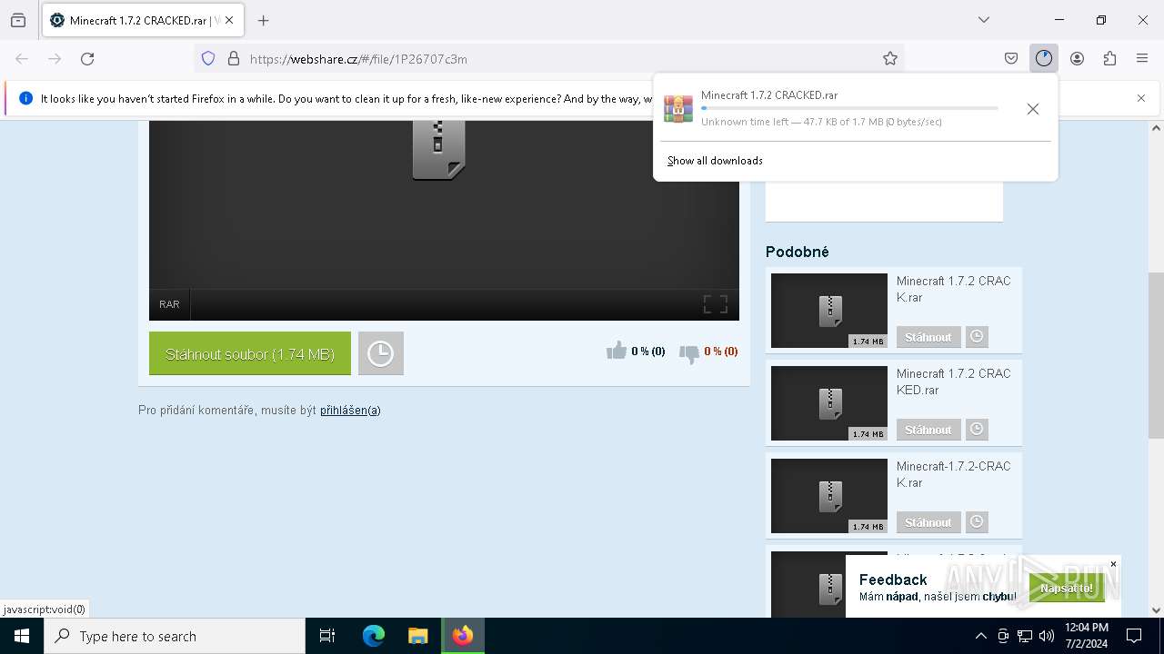
Task: Reload the current page
Action: [x=87, y=58]
